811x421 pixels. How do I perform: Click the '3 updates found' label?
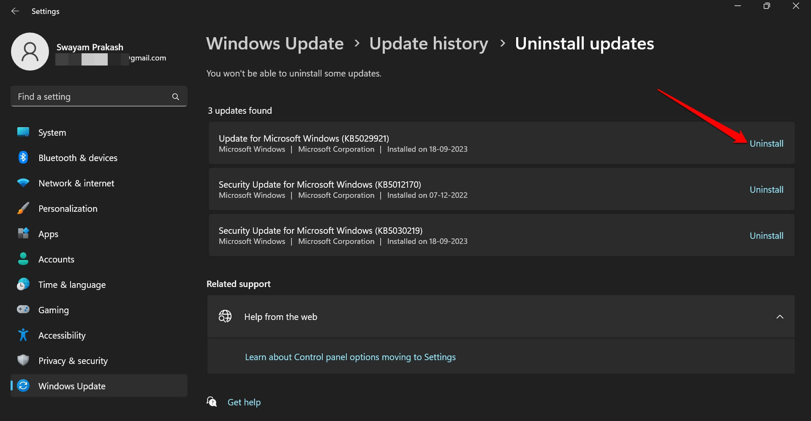click(240, 110)
